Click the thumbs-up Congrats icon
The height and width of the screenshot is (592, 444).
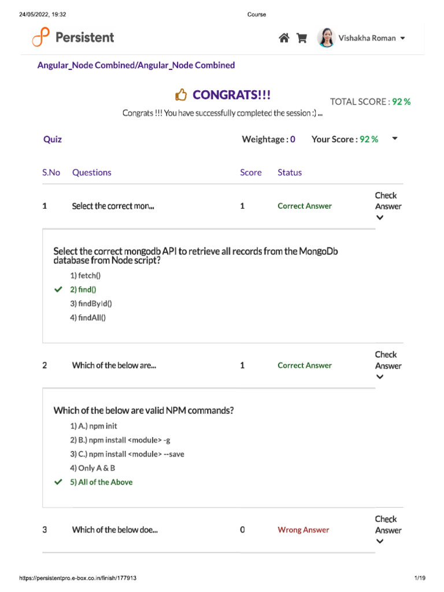181,95
